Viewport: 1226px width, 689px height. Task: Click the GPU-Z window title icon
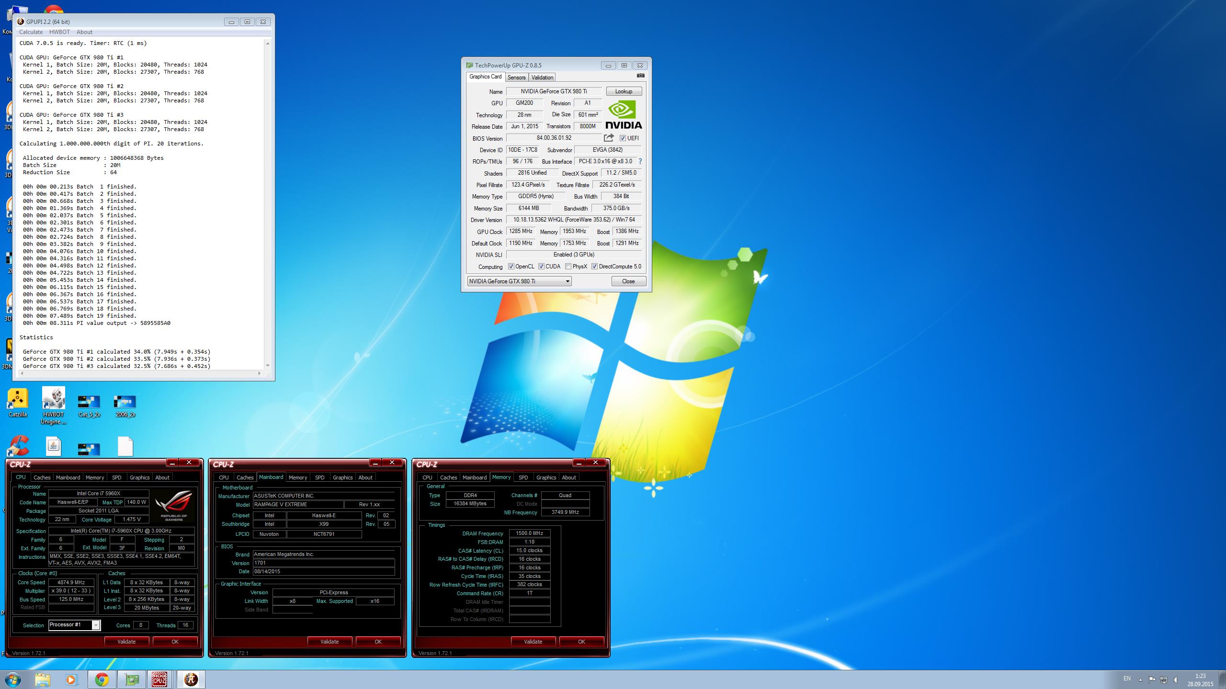coord(469,65)
